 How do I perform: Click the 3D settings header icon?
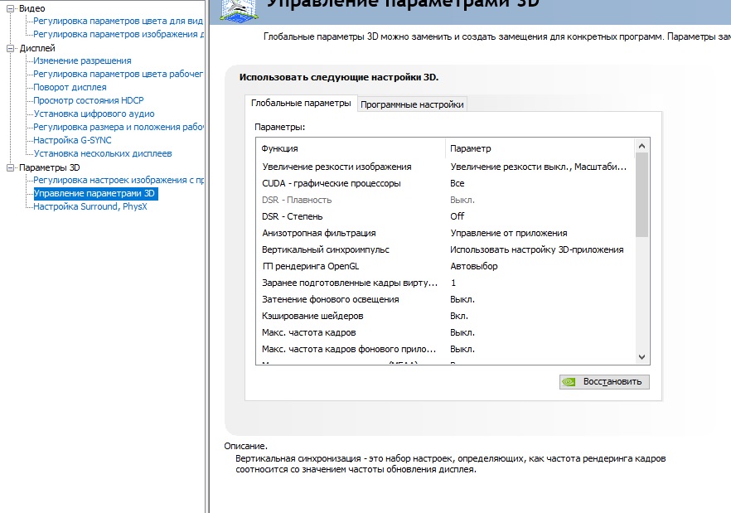pyautogui.click(x=239, y=10)
